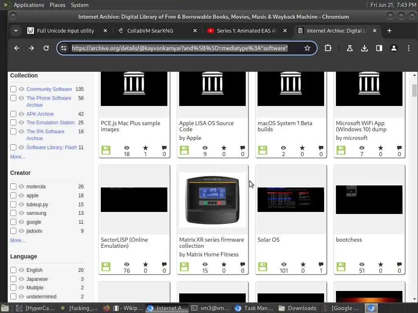Switch to Task Manager in taskbar
This screenshot has width=418, height=313.
pyautogui.click(x=255, y=308)
